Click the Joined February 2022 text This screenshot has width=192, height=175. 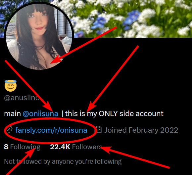(141, 130)
